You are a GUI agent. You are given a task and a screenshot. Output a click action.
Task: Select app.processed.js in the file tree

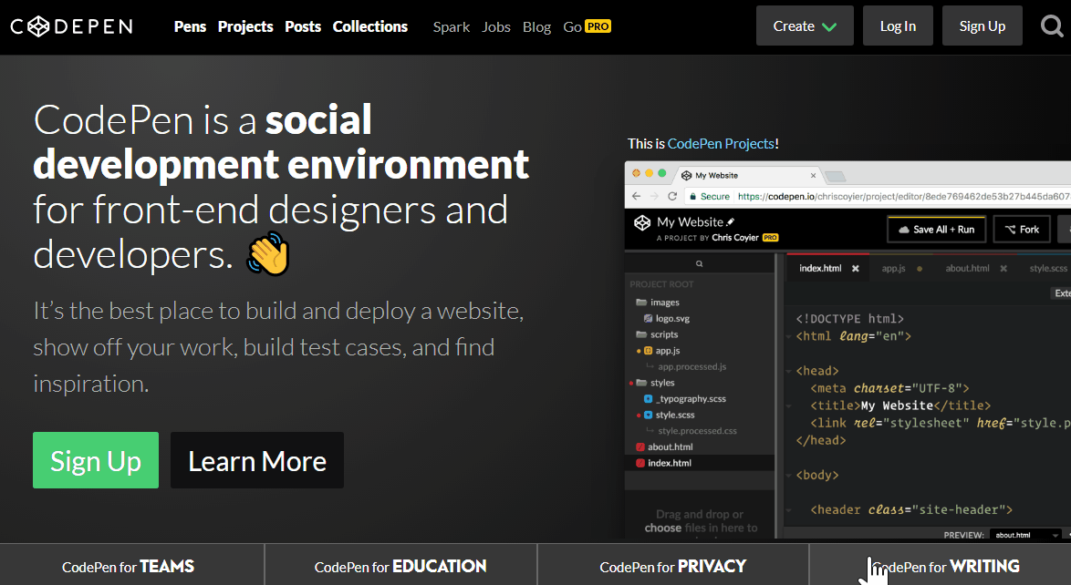click(691, 367)
